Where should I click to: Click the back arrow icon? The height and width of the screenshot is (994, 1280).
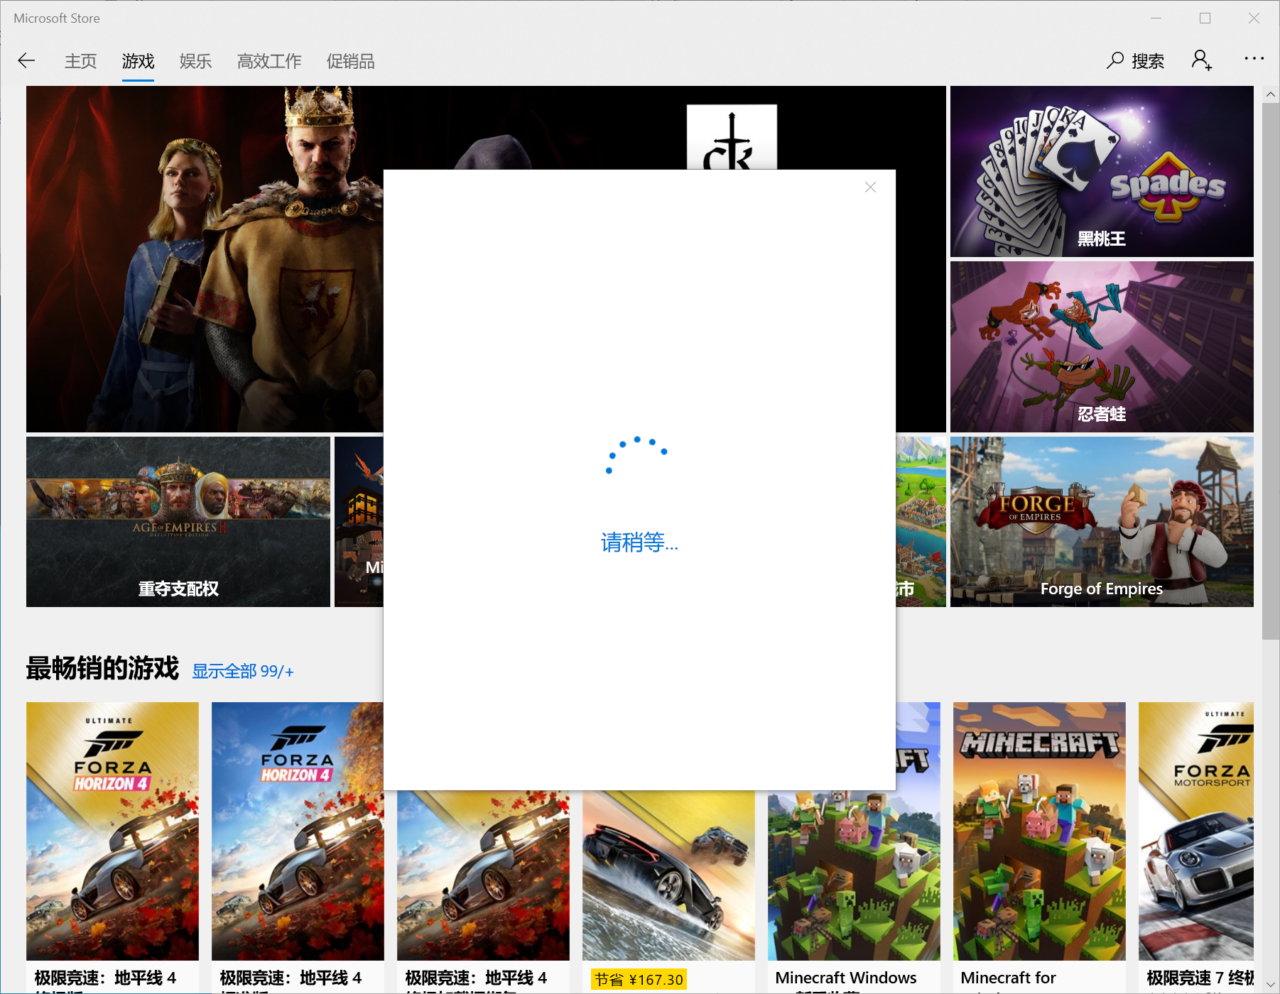tap(26, 60)
